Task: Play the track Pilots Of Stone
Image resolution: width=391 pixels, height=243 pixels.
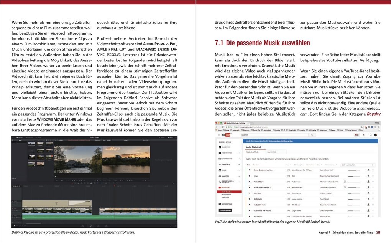Action: click(x=250, y=182)
